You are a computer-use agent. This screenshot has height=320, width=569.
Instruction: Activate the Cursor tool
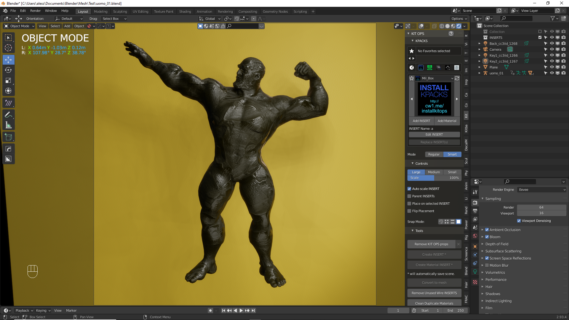coord(9,48)
